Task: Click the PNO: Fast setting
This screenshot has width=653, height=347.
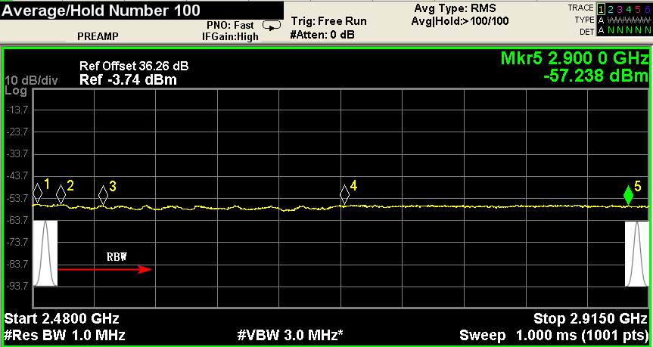Action: click(230, 26)
